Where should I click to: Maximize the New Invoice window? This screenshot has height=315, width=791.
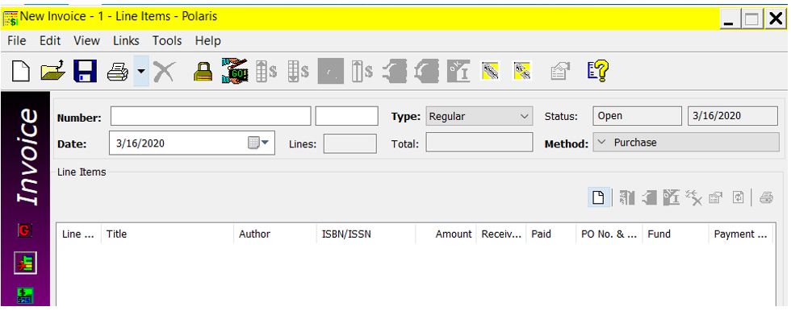click(751, 19)
